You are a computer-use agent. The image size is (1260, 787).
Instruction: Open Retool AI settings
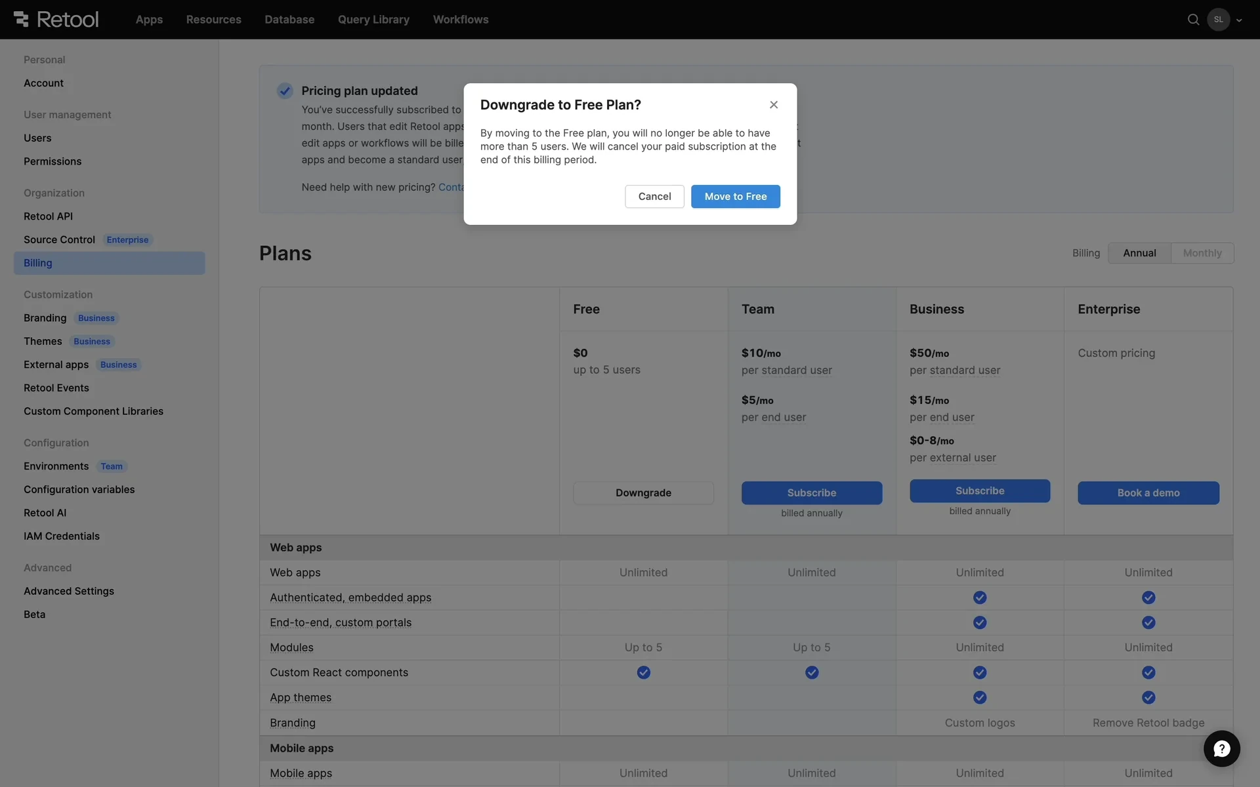click(45, 513)
